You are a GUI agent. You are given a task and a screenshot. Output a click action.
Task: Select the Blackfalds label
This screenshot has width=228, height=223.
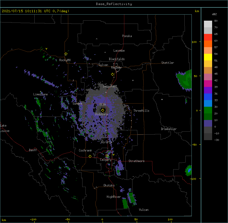tap(117, 59)
